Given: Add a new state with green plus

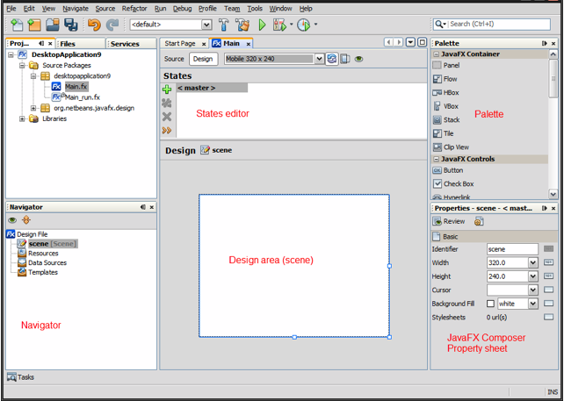Looking at the screenshot, I should coord(167,90).
